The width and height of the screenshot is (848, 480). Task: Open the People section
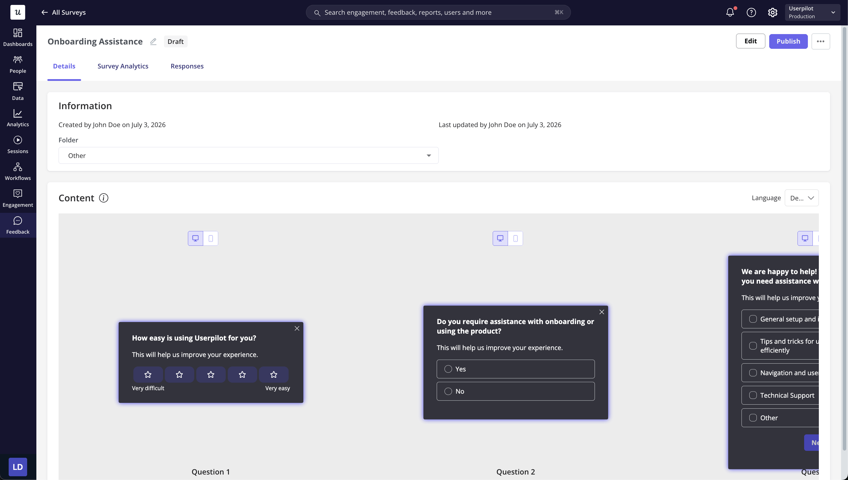18,65
